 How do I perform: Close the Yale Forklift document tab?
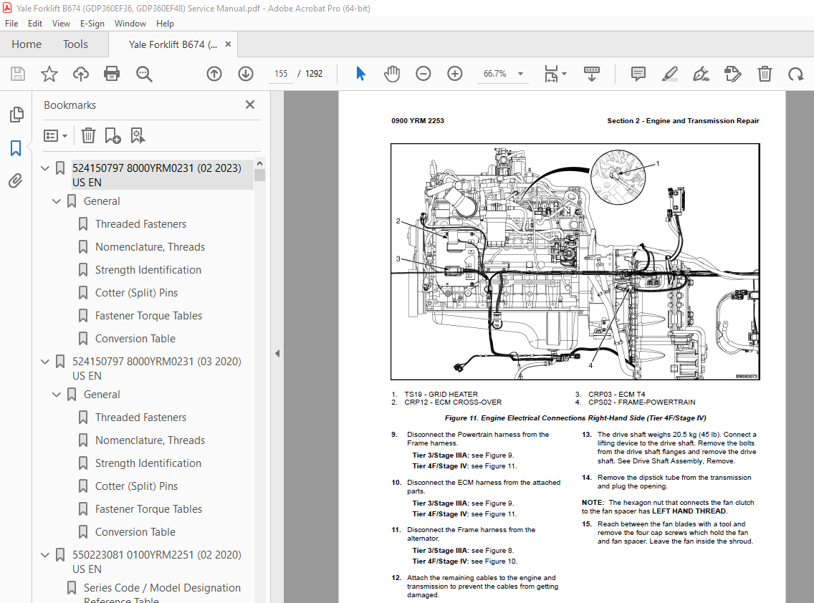(228, 44)
